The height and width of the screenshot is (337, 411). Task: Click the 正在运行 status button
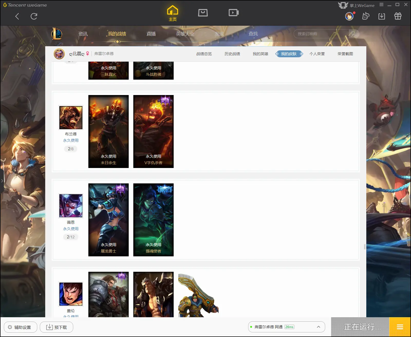(360, 327)
